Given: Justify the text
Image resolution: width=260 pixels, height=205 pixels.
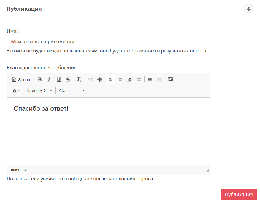Looking at the screenshot, I should point(139,80).
